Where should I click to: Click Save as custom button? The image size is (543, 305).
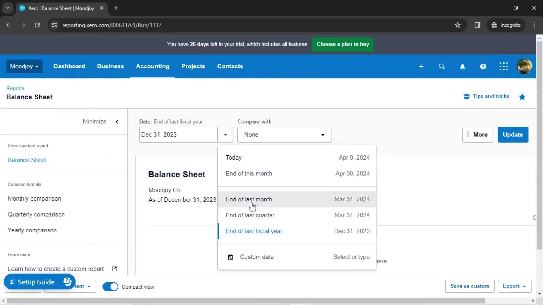click(x=470, y=286)
